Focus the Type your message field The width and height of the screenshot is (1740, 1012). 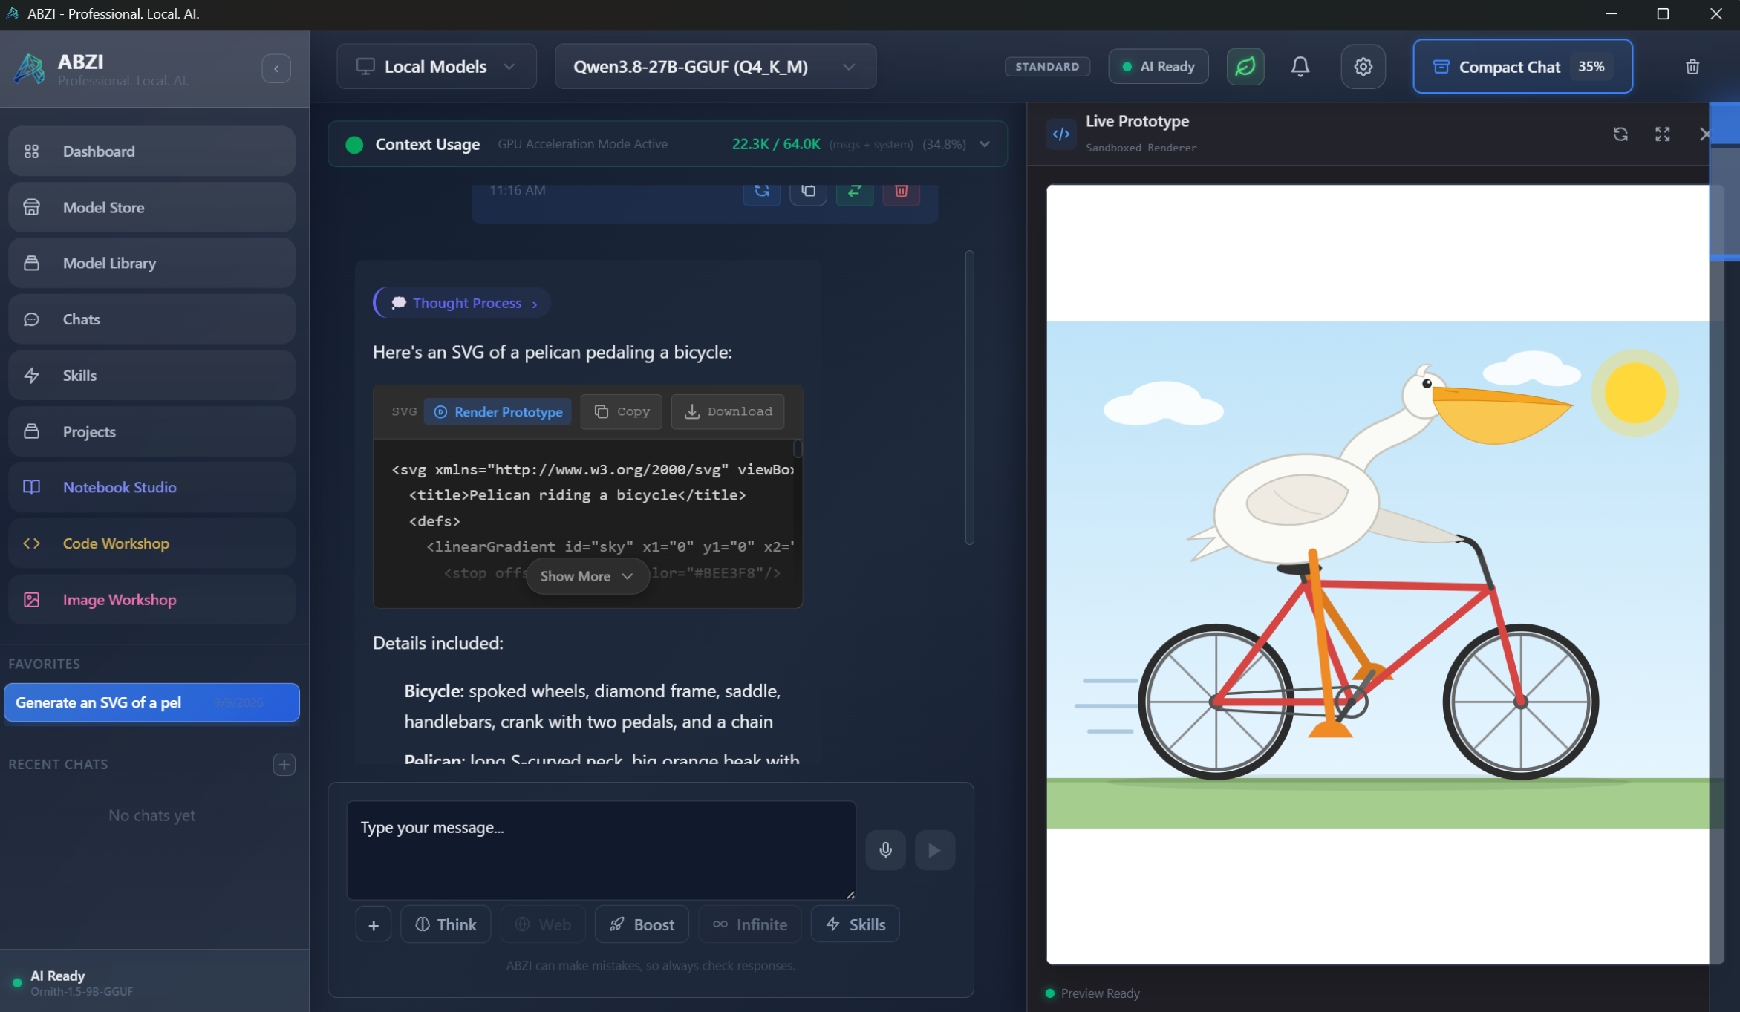pyautogui.click(x=601, y=850)
